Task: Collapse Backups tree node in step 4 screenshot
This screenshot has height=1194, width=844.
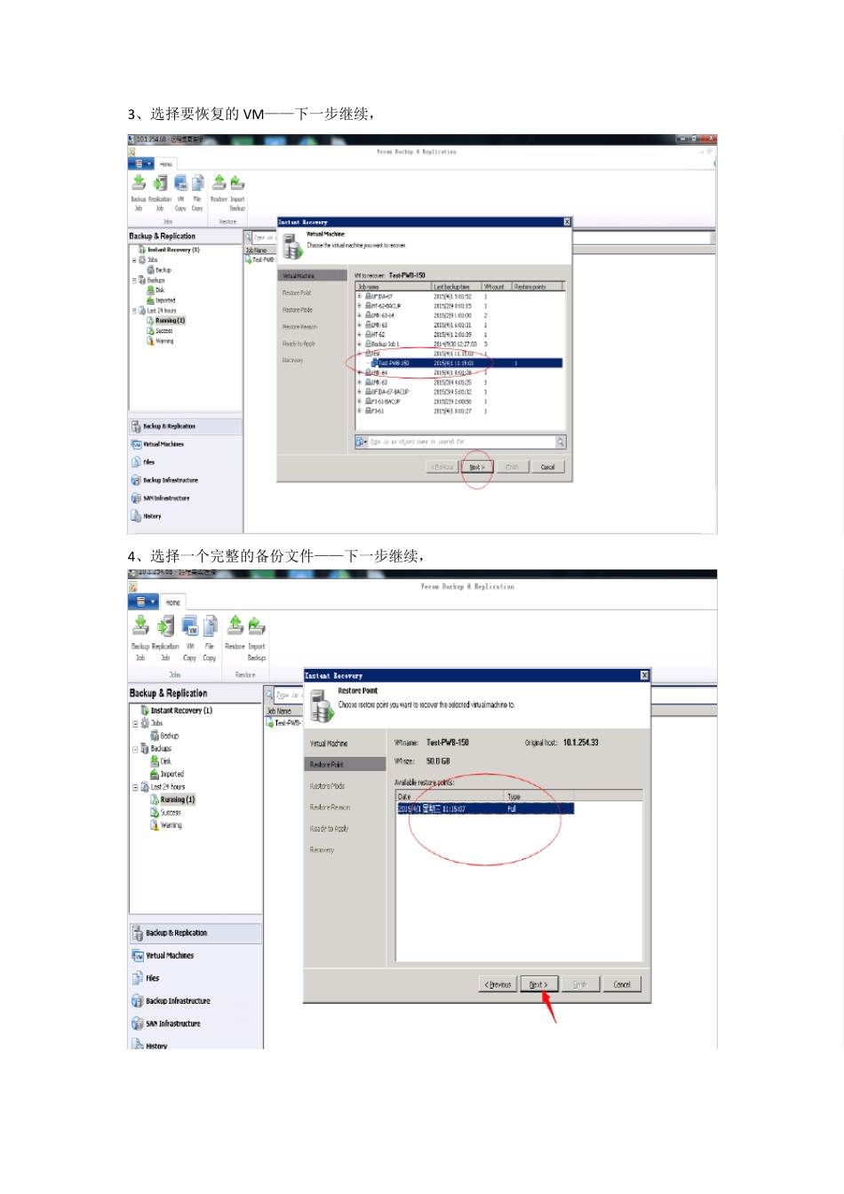Action: pos(136,749)
